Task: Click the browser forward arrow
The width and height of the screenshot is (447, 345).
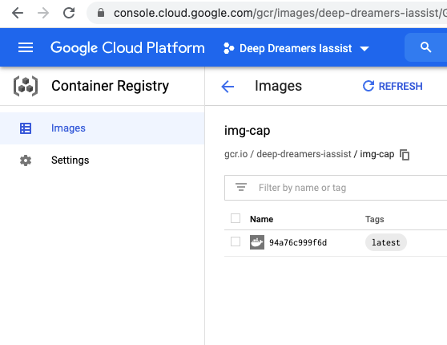Action: click(x=43, y=13)
